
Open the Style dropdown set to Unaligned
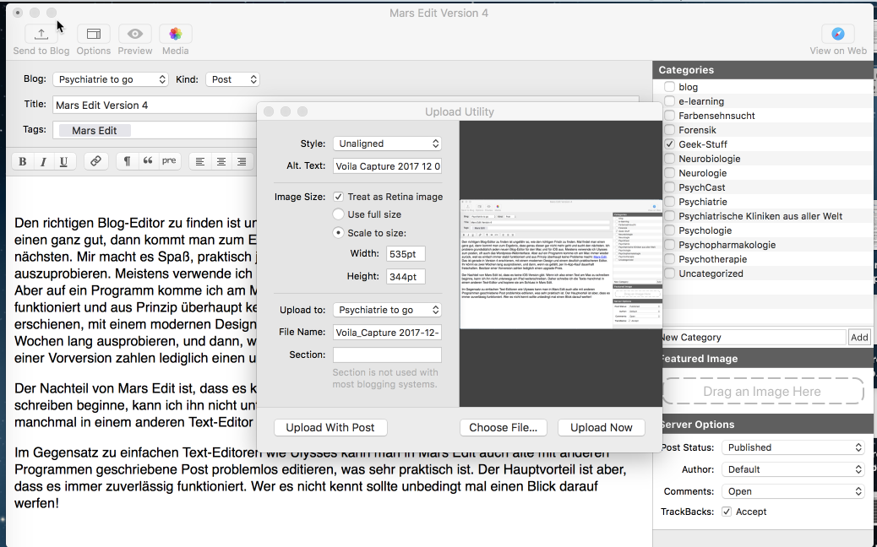tap(387, 144)
